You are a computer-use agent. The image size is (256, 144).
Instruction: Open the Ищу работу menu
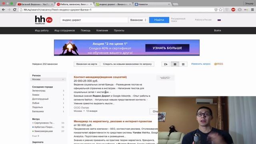42,30
